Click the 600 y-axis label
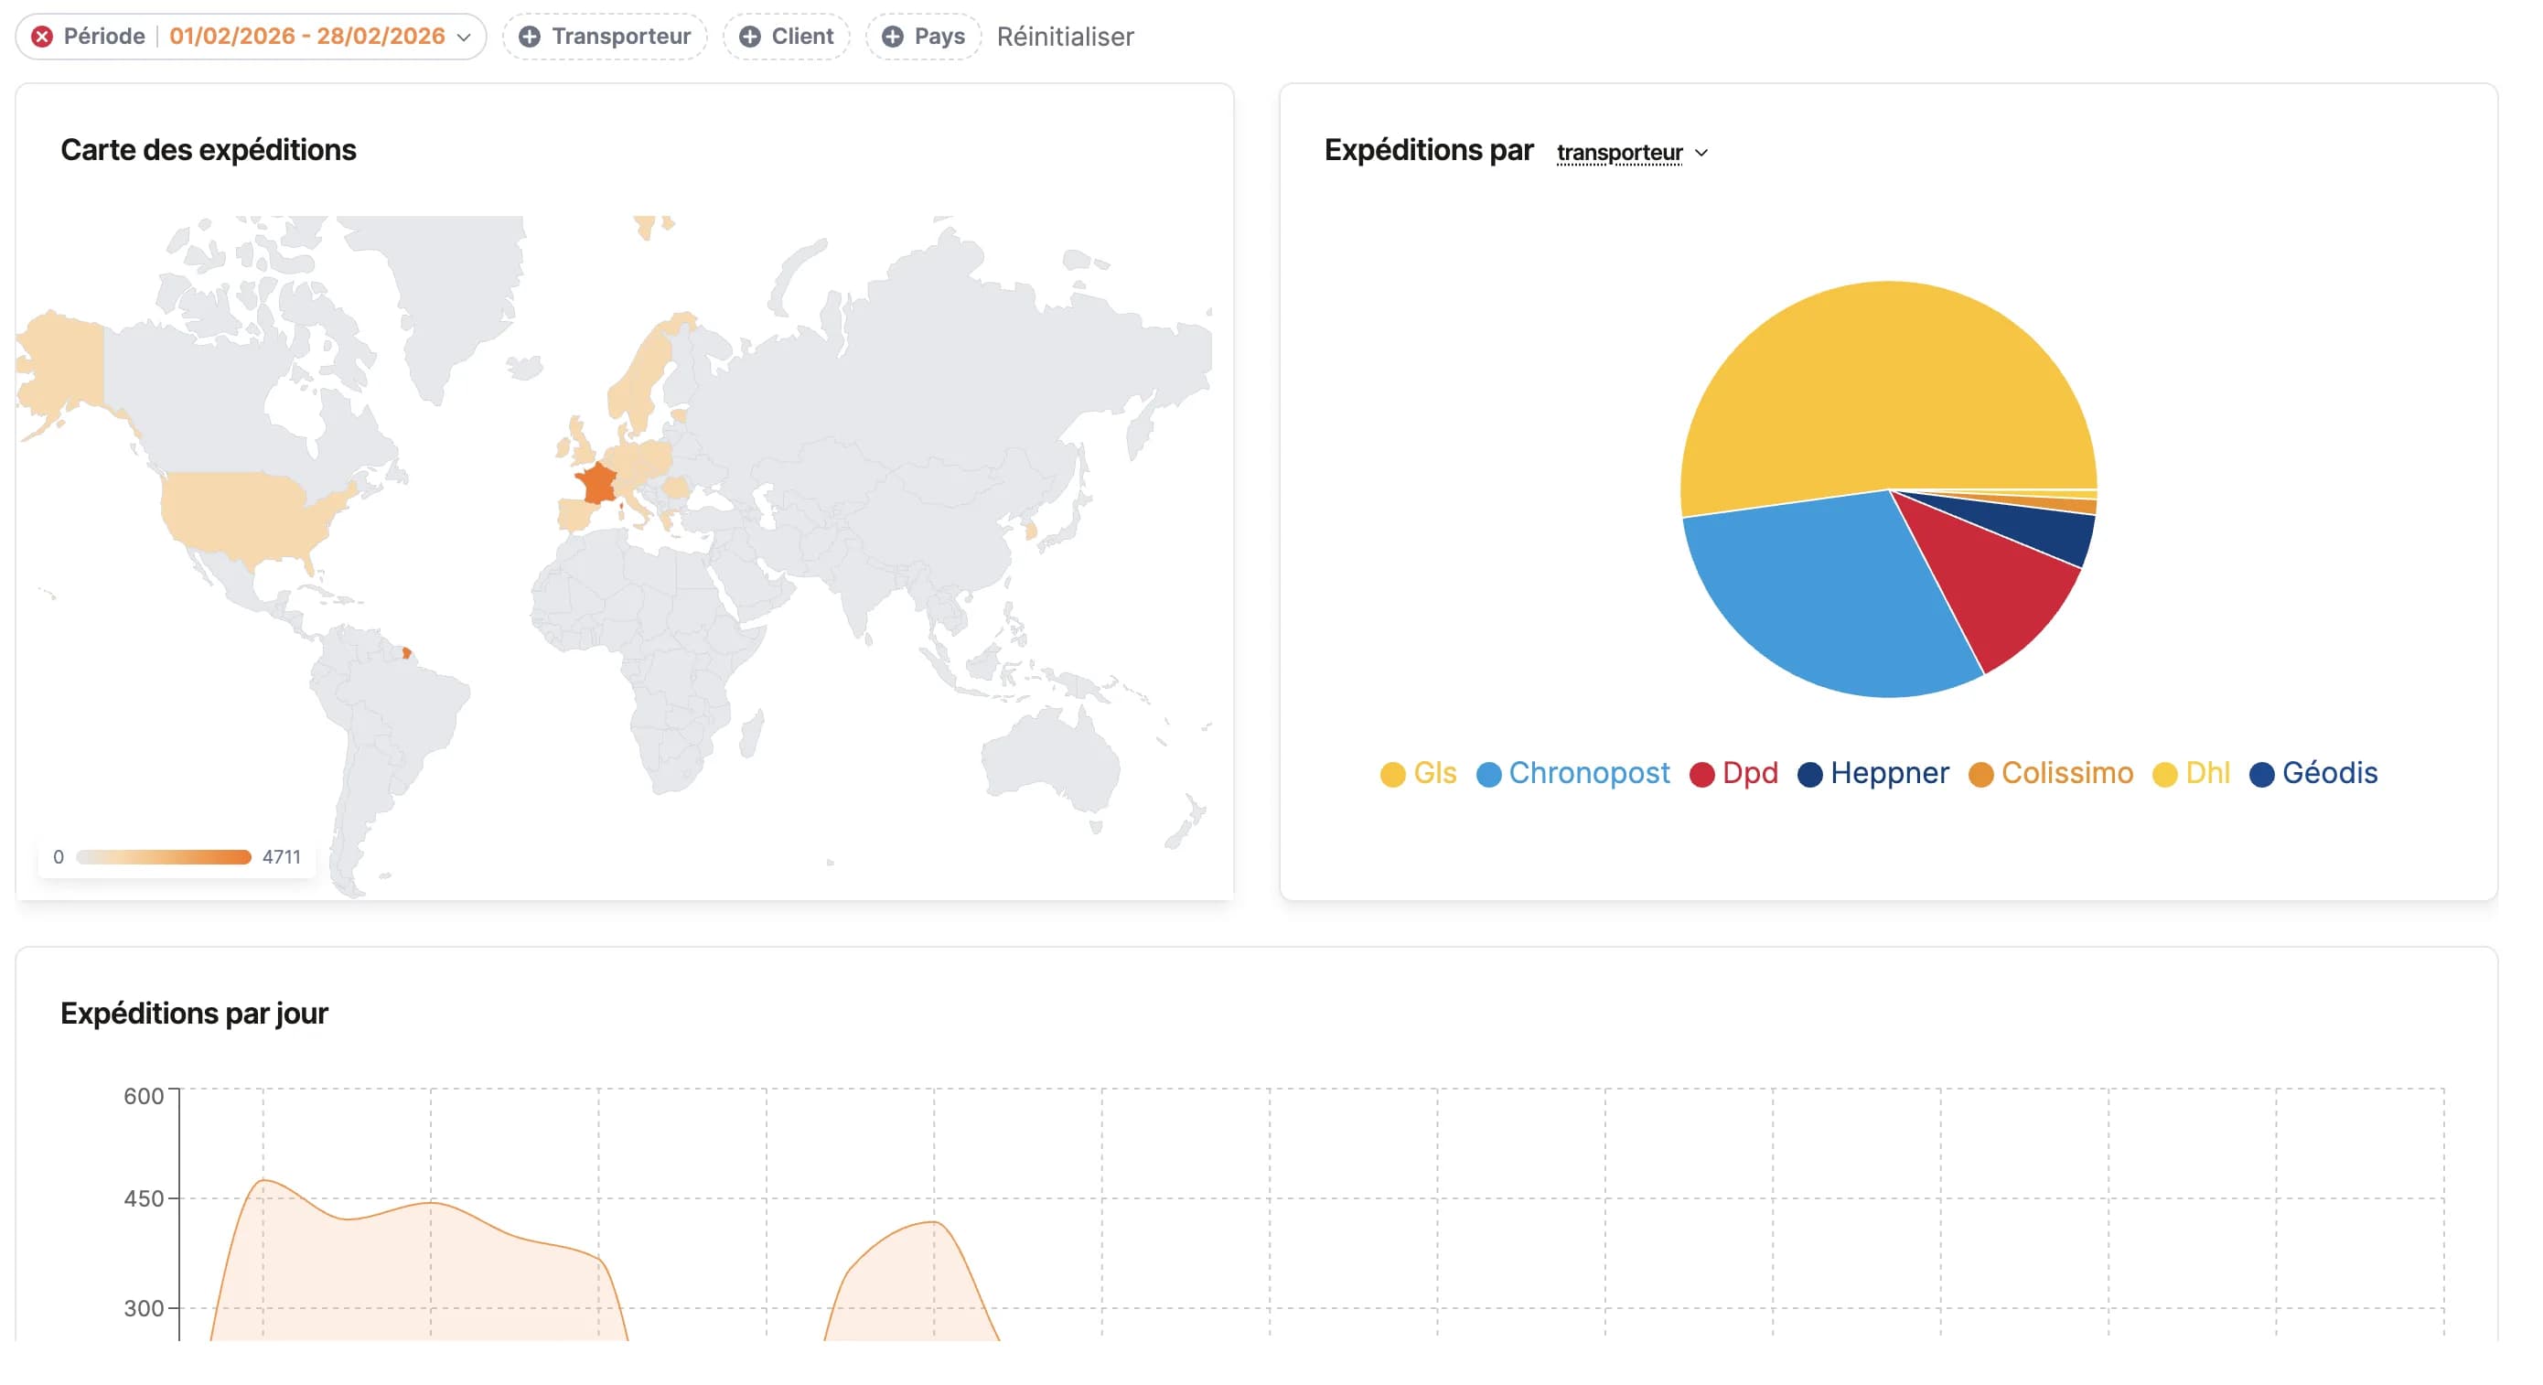Screen dimensions: 2543x1385 point(143,1096)
